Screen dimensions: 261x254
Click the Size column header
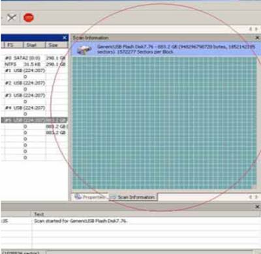(56, 45)
